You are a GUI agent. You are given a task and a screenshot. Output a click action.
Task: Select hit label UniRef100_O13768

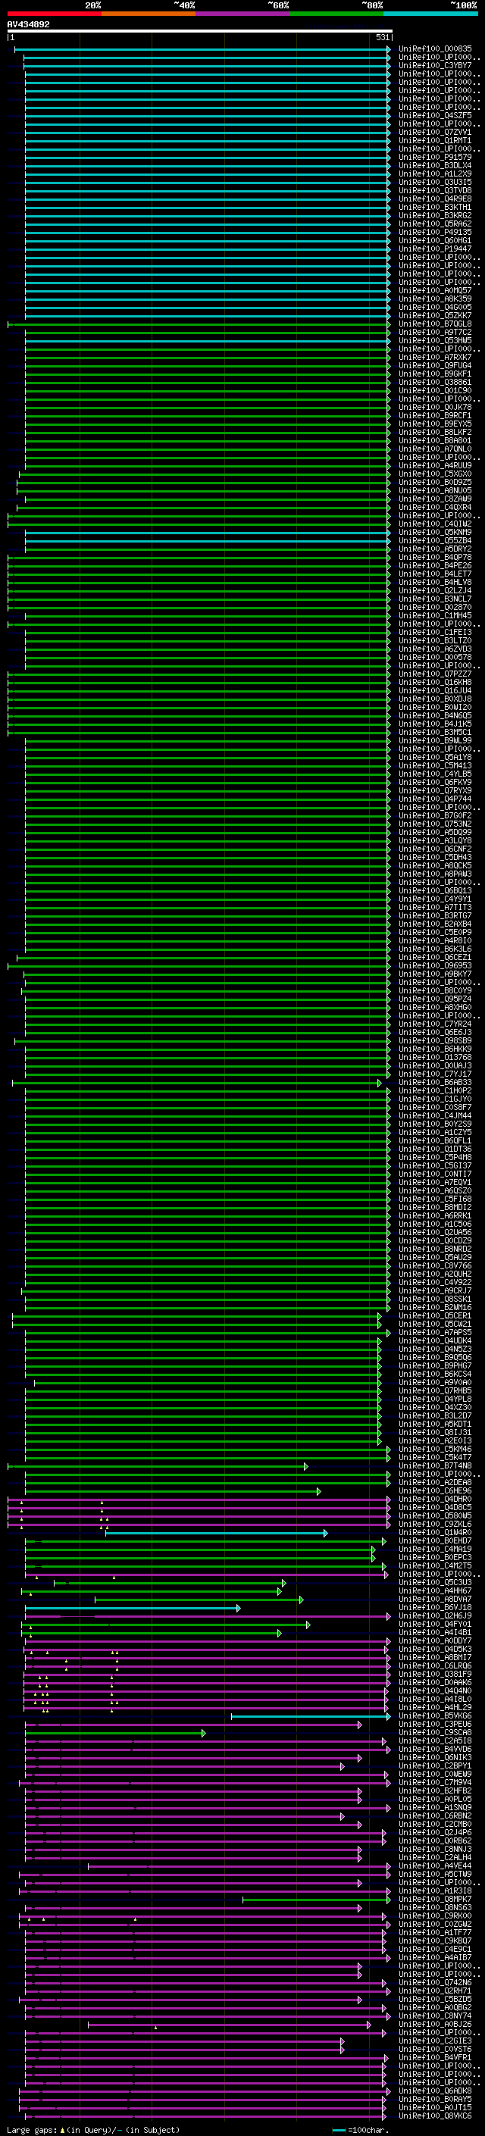pos(434,1057)
